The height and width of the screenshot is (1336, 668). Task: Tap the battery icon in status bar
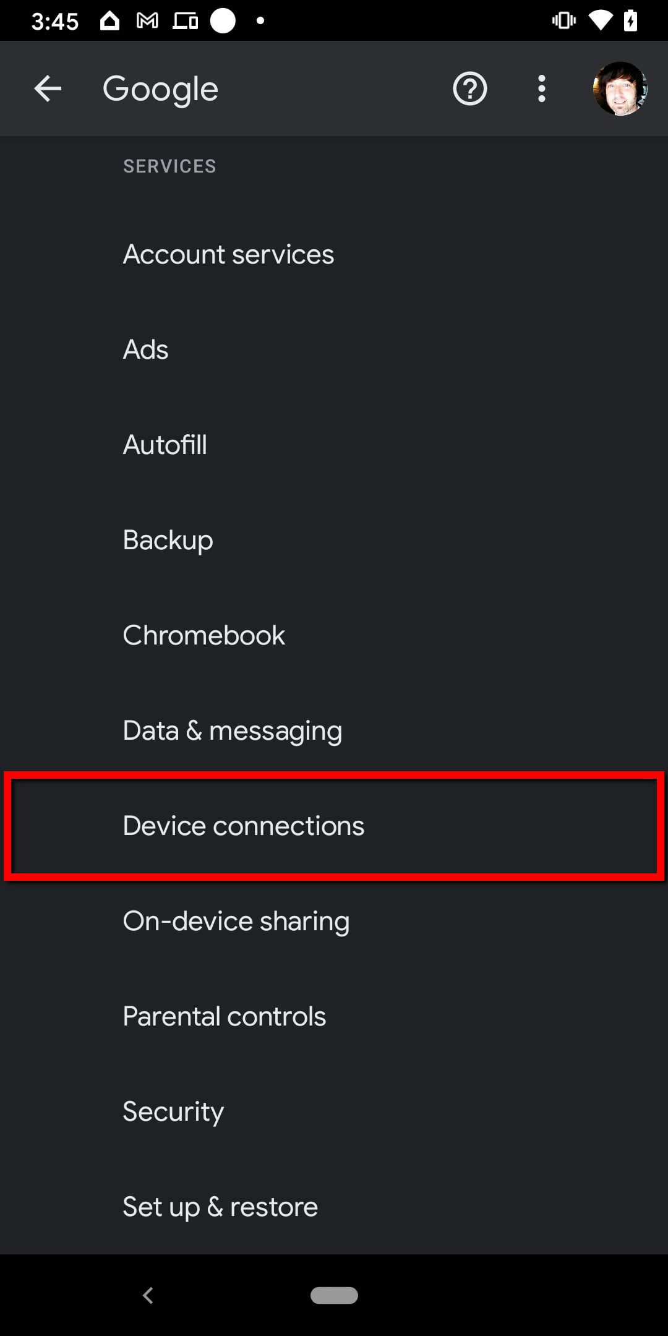(631, 21)
